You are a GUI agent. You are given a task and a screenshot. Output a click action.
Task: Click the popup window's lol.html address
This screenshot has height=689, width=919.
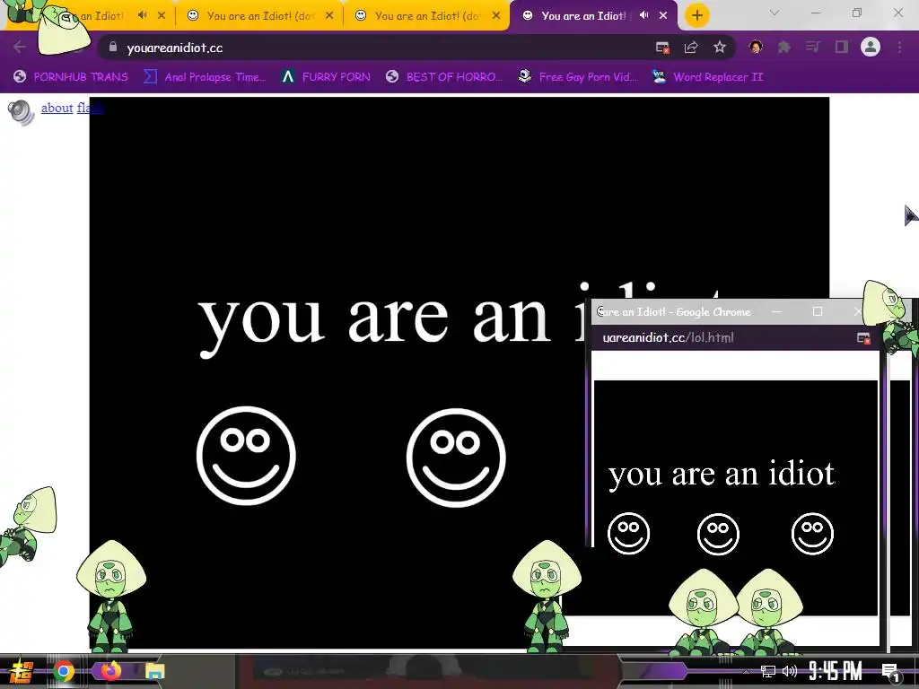(x=668, y=337)
